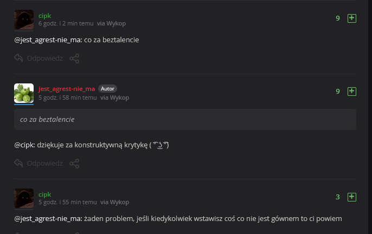Open "6 godz. i 2 min temu" timestamp
The image size is (372, 234).
click(66, 24)
